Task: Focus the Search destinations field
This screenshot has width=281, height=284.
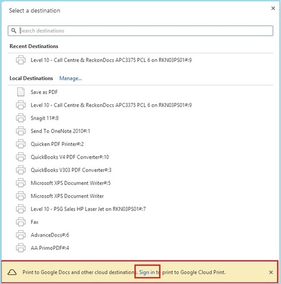Action: (x=140, y=31)
